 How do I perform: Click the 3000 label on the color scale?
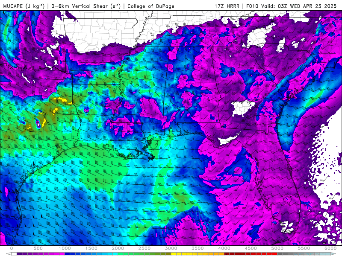[171, 248]
